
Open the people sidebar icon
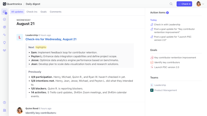(x=4, y=50)
